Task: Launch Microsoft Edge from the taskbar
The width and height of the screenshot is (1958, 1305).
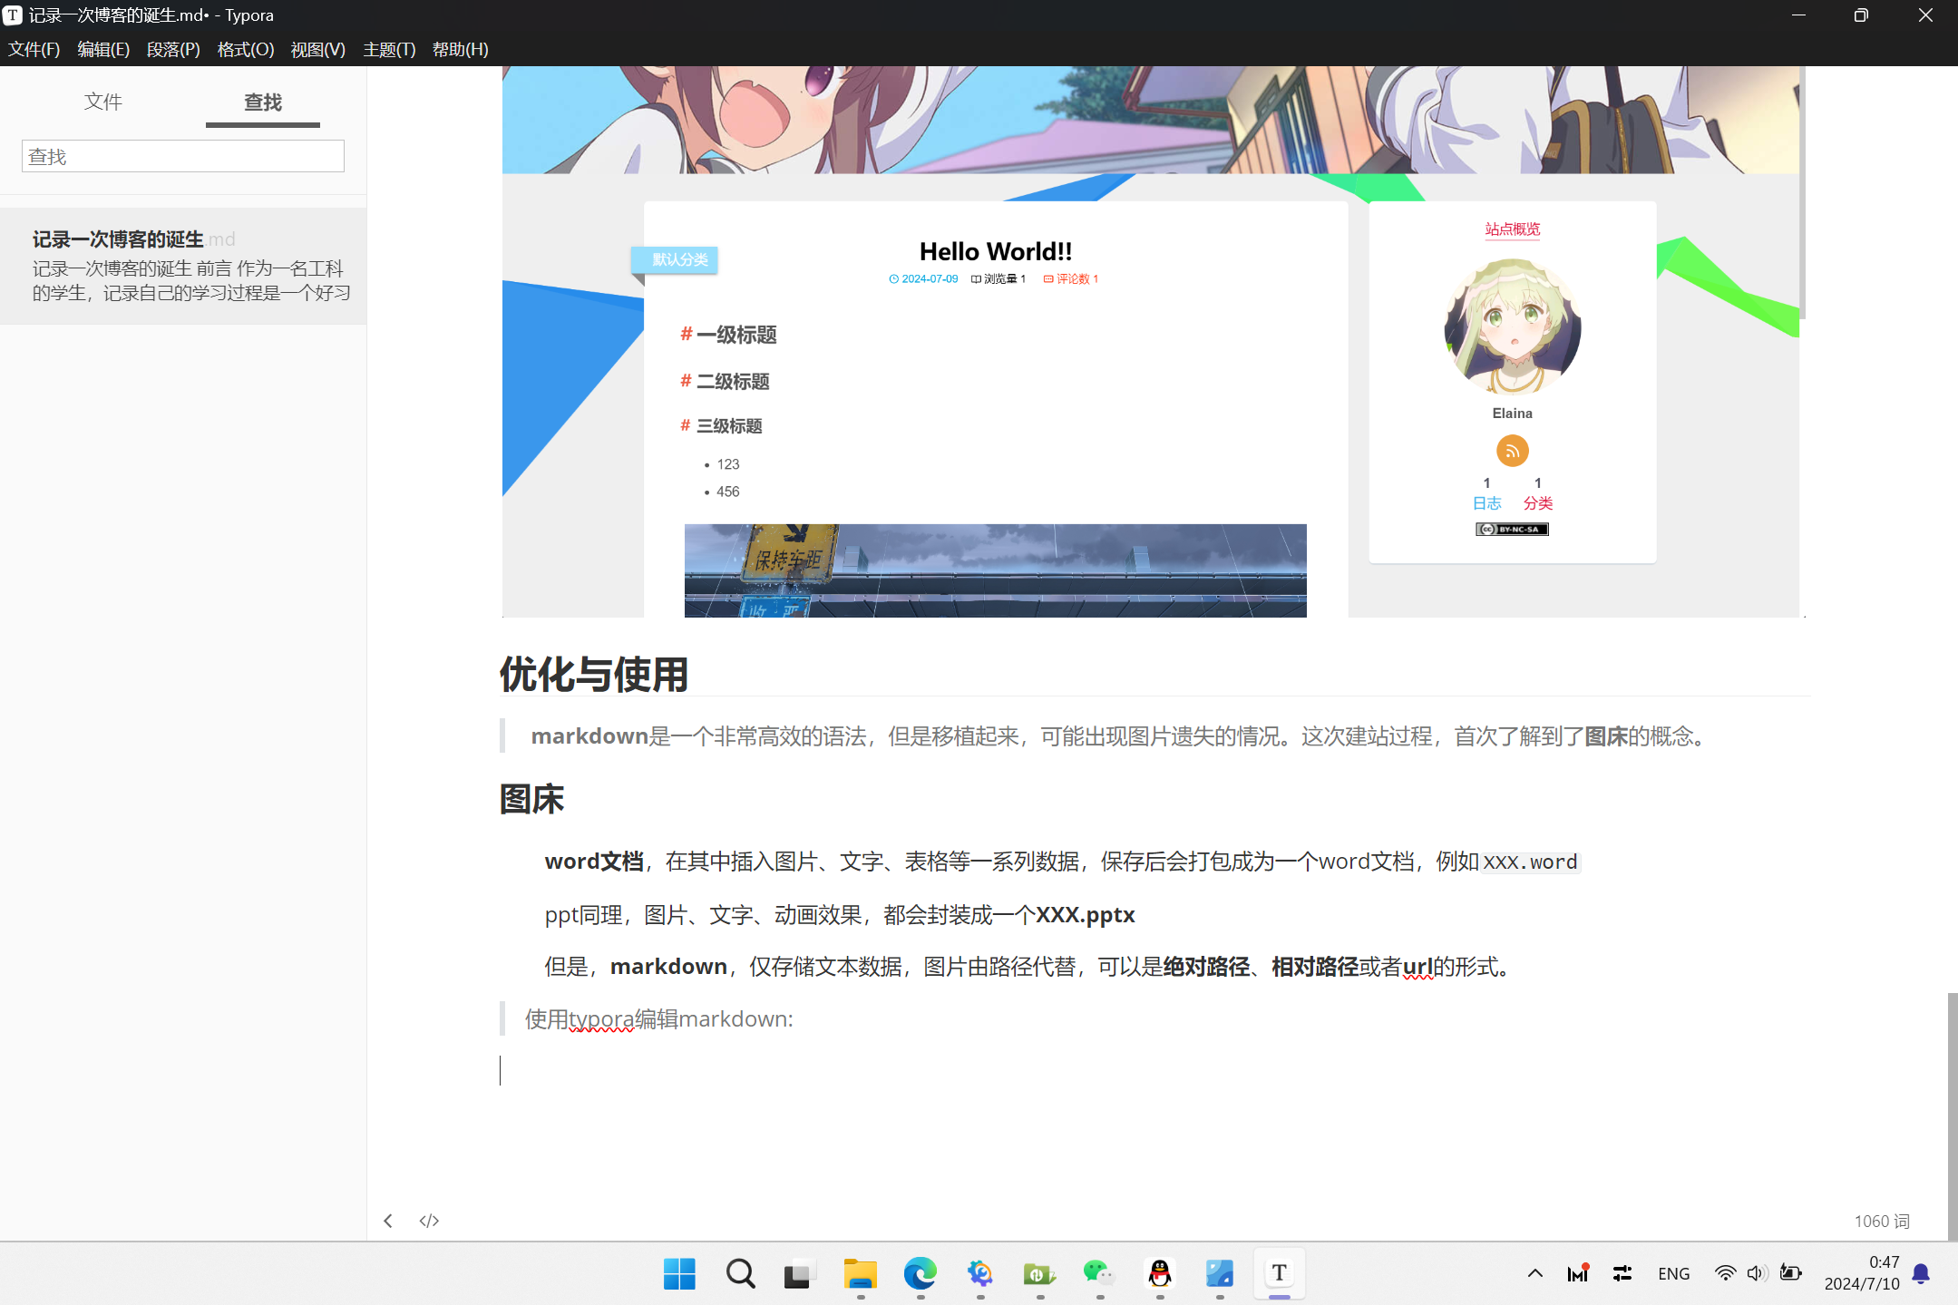Action: tap(920, 1273)
